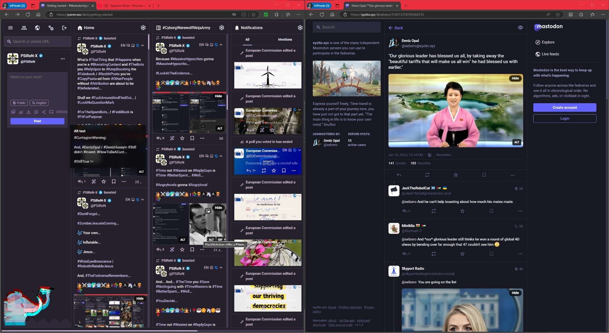Click the logout icon in the deck sidebar

pyautogui.click(x=64, y=28)
